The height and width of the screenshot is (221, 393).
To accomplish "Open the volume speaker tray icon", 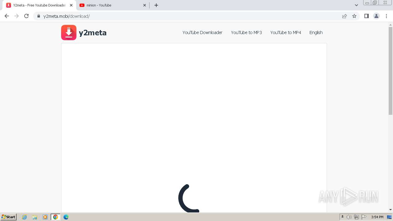I will tap(349, 217).
